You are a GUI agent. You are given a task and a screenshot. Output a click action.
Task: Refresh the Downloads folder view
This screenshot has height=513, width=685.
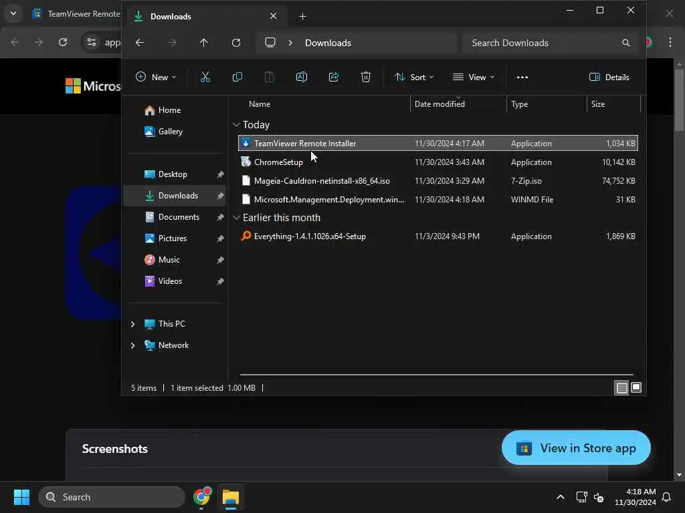point(236,43)
